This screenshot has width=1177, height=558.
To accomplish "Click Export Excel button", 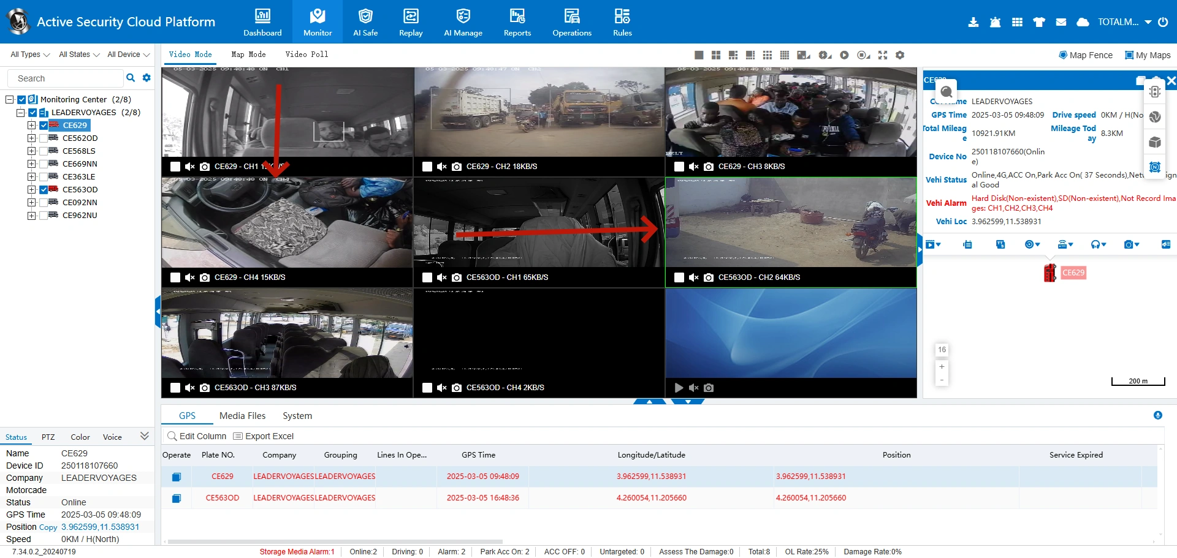I will pyautogui.click(x=264, y=436).
